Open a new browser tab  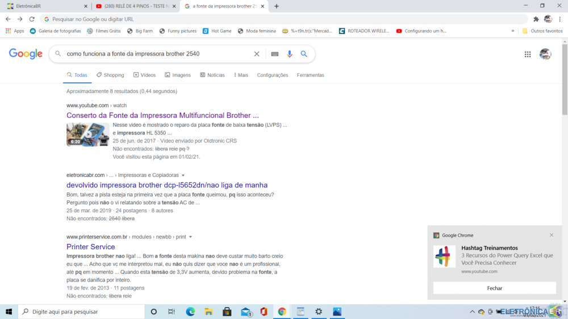(277, 6)
